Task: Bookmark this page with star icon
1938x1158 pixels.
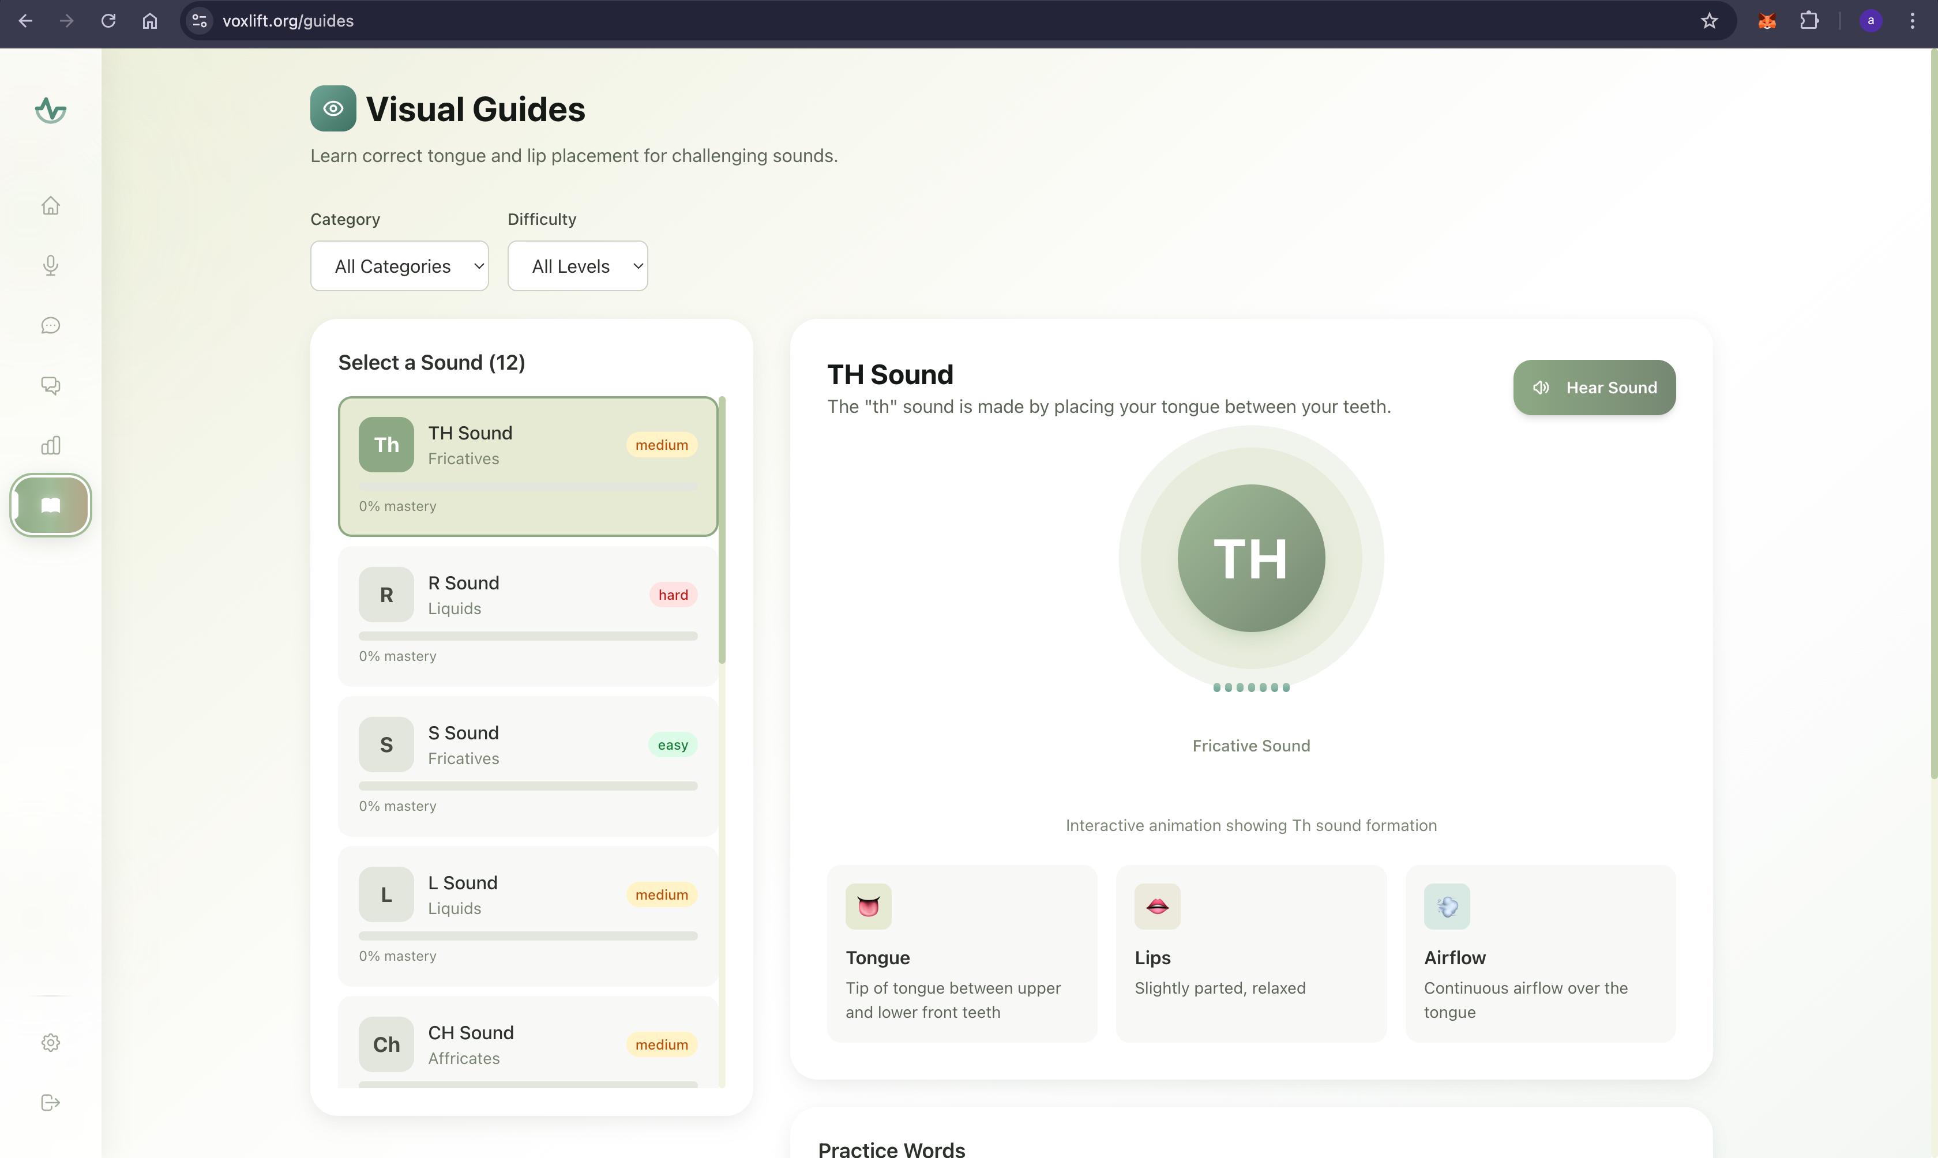Action: [x=1708, y=21]
